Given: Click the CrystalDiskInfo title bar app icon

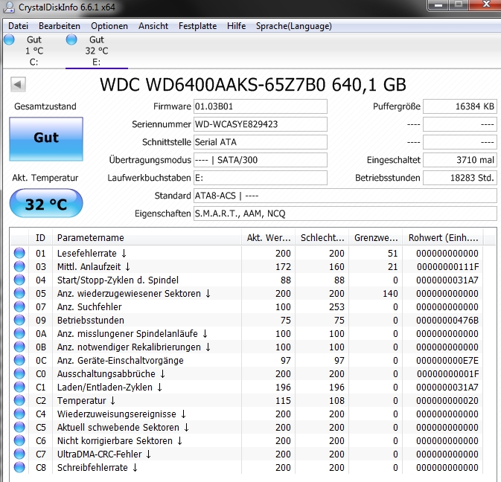Looking at the screenshot, I should [x=9, y=7].
